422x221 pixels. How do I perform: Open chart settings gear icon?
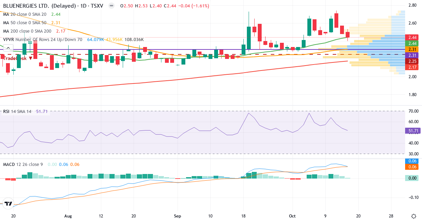(414, 216)
